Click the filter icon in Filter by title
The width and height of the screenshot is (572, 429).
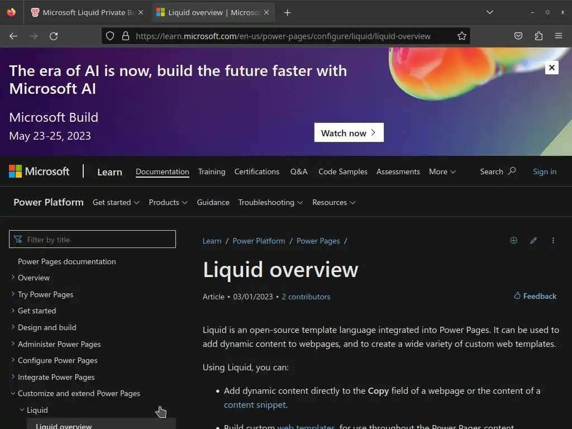[18, 239]
